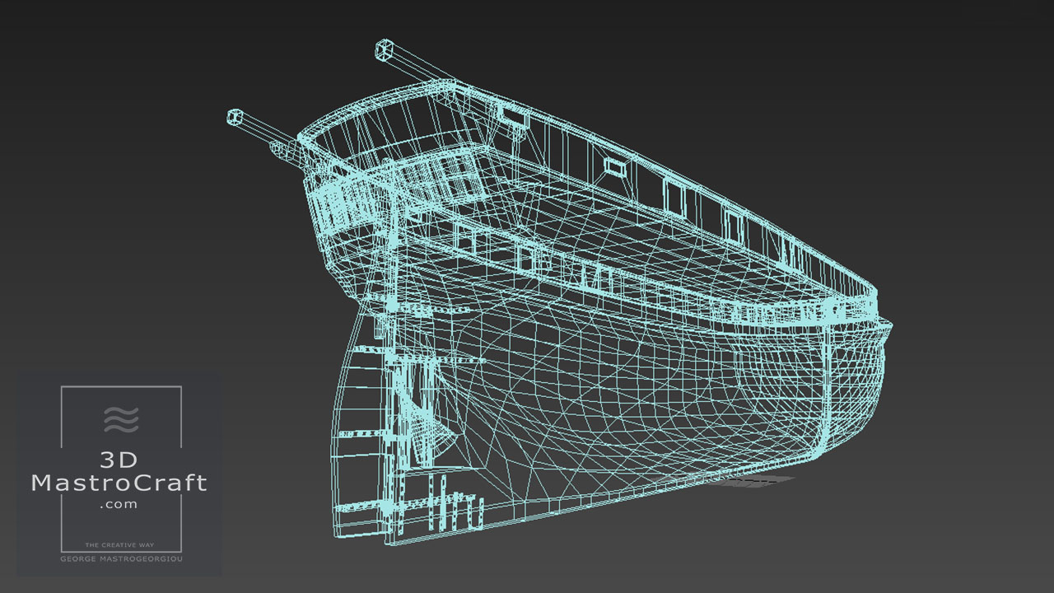Select the first tall gun port on far bulwark
Viewport: 1054px width, 593px height.
[x=674, y=197]
